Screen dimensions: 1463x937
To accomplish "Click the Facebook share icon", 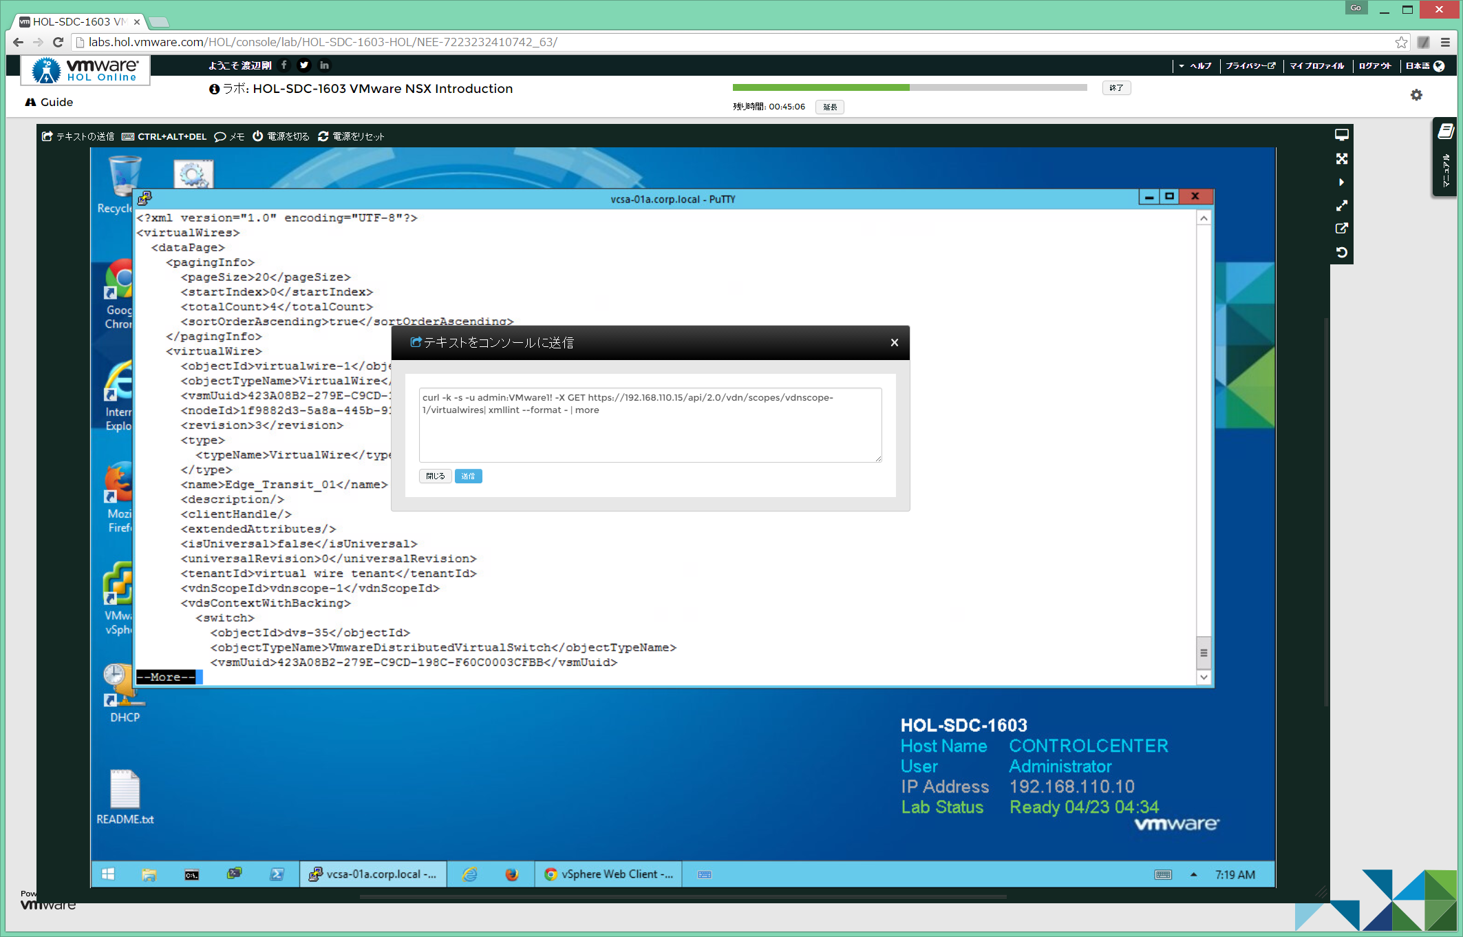I will (x=284, y=65).
